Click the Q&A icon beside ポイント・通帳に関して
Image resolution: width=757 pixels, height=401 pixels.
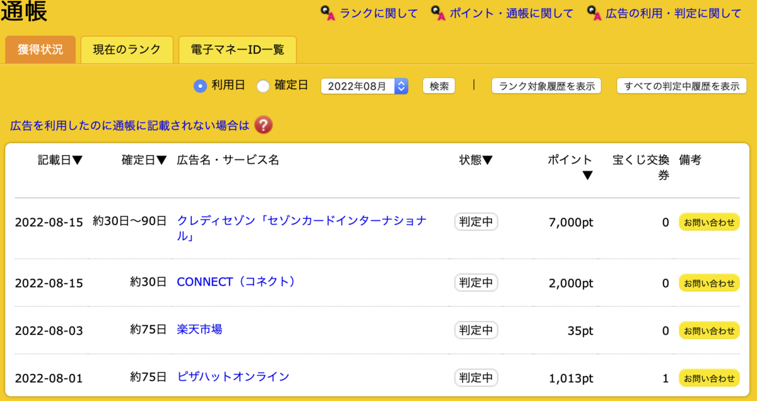(x=438, y=13)
